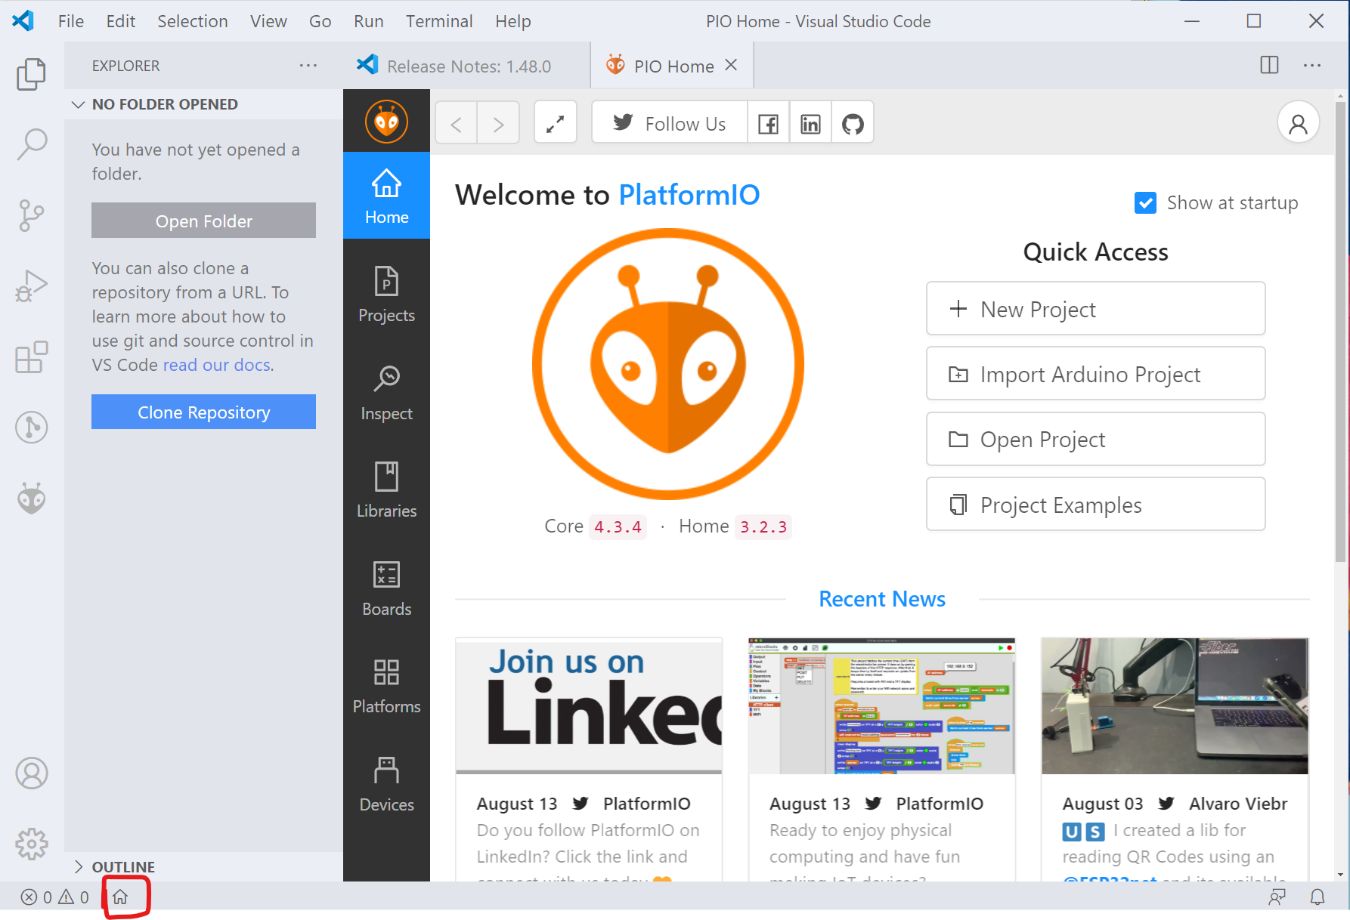Viewport: 1350px width, 920px height.
Task: Expand the OUTLINE section
Action: coord(203,866)
